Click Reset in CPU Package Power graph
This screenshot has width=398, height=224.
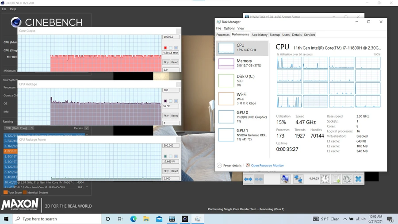pos(174,171)
